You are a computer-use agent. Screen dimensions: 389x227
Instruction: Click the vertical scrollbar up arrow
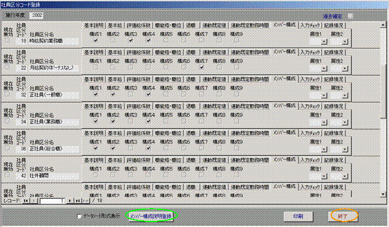click(x=383, y=25)
